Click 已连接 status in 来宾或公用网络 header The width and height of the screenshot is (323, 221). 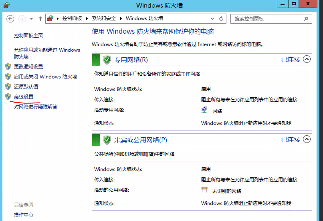(291, 139)
